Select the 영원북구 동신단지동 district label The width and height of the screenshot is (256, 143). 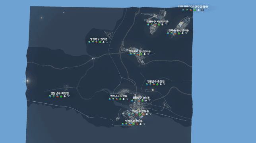point(177,30)
